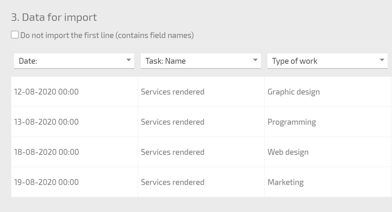
Task: Select the 'Marketing' cell
Action: (x=328, y=182)
